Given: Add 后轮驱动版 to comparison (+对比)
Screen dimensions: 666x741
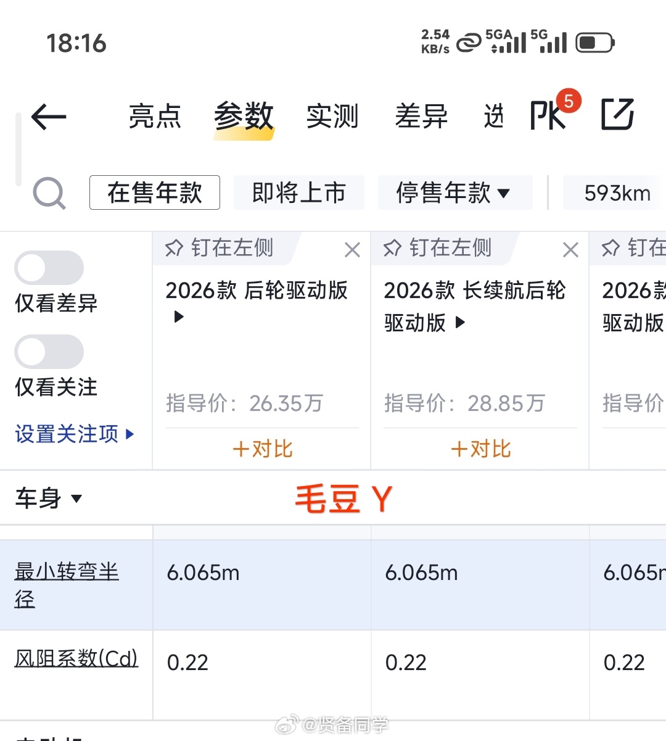Looking at the screenshot, I should [x=262, y=449].
